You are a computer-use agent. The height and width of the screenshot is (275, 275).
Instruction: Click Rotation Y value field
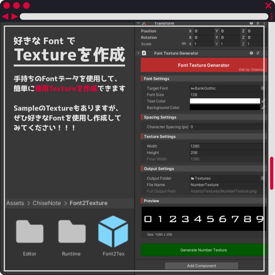tap(230, 37)
